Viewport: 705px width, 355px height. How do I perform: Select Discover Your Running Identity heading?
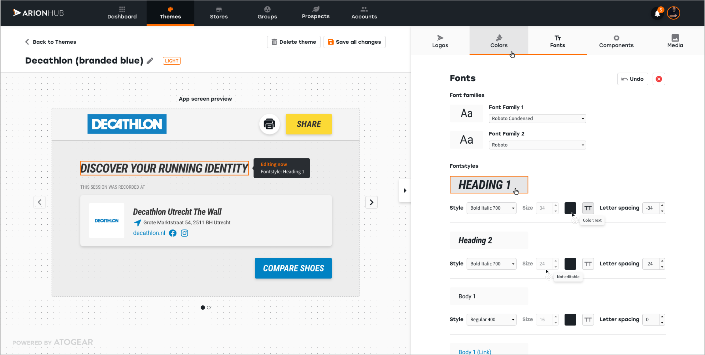pos(164,168)
